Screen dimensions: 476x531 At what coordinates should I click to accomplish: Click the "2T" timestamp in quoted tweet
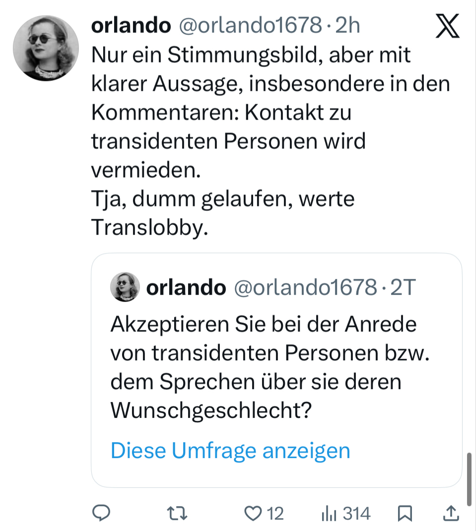point(402,287)
